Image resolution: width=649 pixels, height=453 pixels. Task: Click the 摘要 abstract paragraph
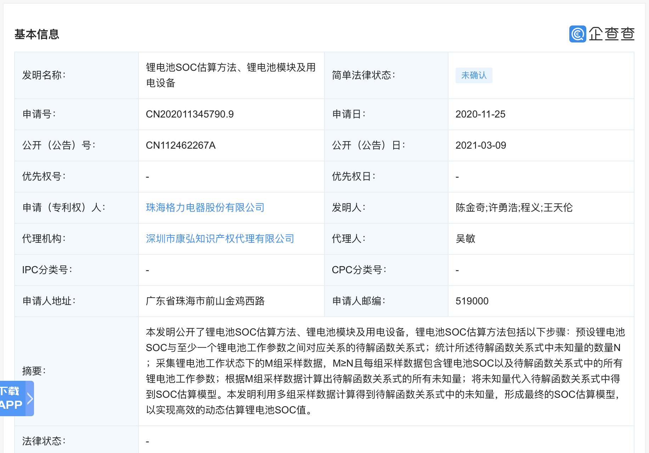385,371
